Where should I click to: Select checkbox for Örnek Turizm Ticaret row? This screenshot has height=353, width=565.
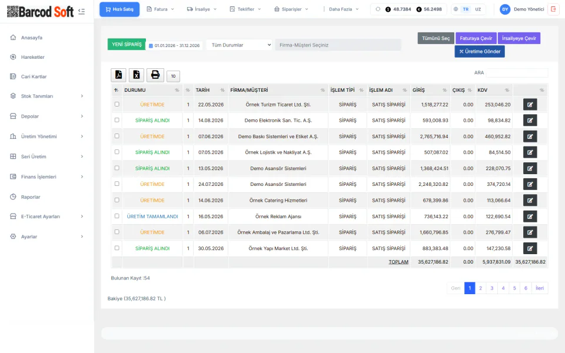pos(117,104)
